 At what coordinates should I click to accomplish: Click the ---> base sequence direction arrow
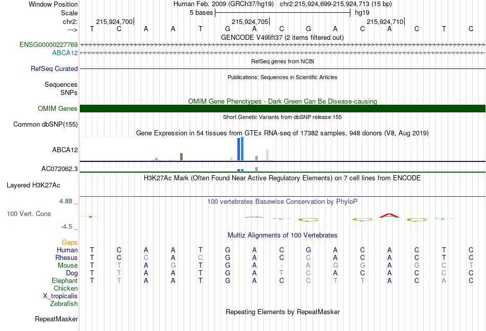(73, 30)
